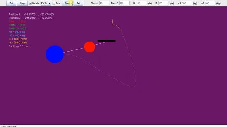
Task: Uncheck the Details checkbox
Action: 30,3
